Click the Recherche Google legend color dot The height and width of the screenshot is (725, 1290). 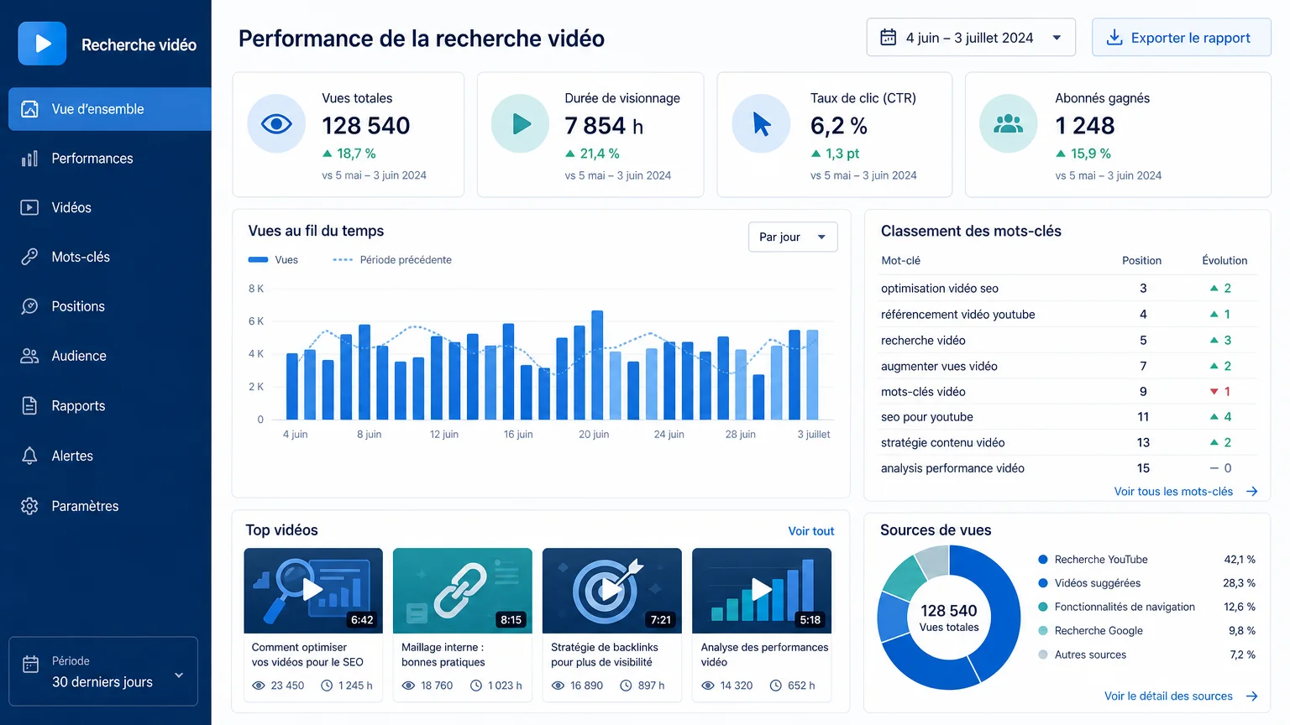click(1043, 631)
